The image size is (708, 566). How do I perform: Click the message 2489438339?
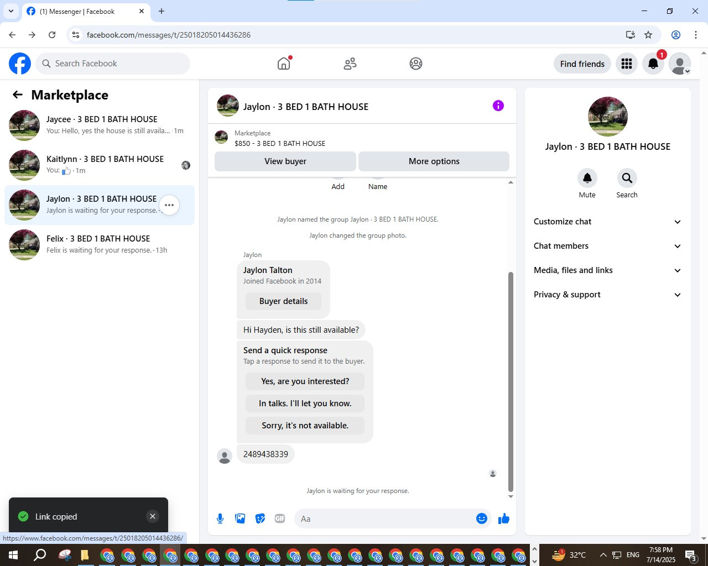click(x=266, y=454)
